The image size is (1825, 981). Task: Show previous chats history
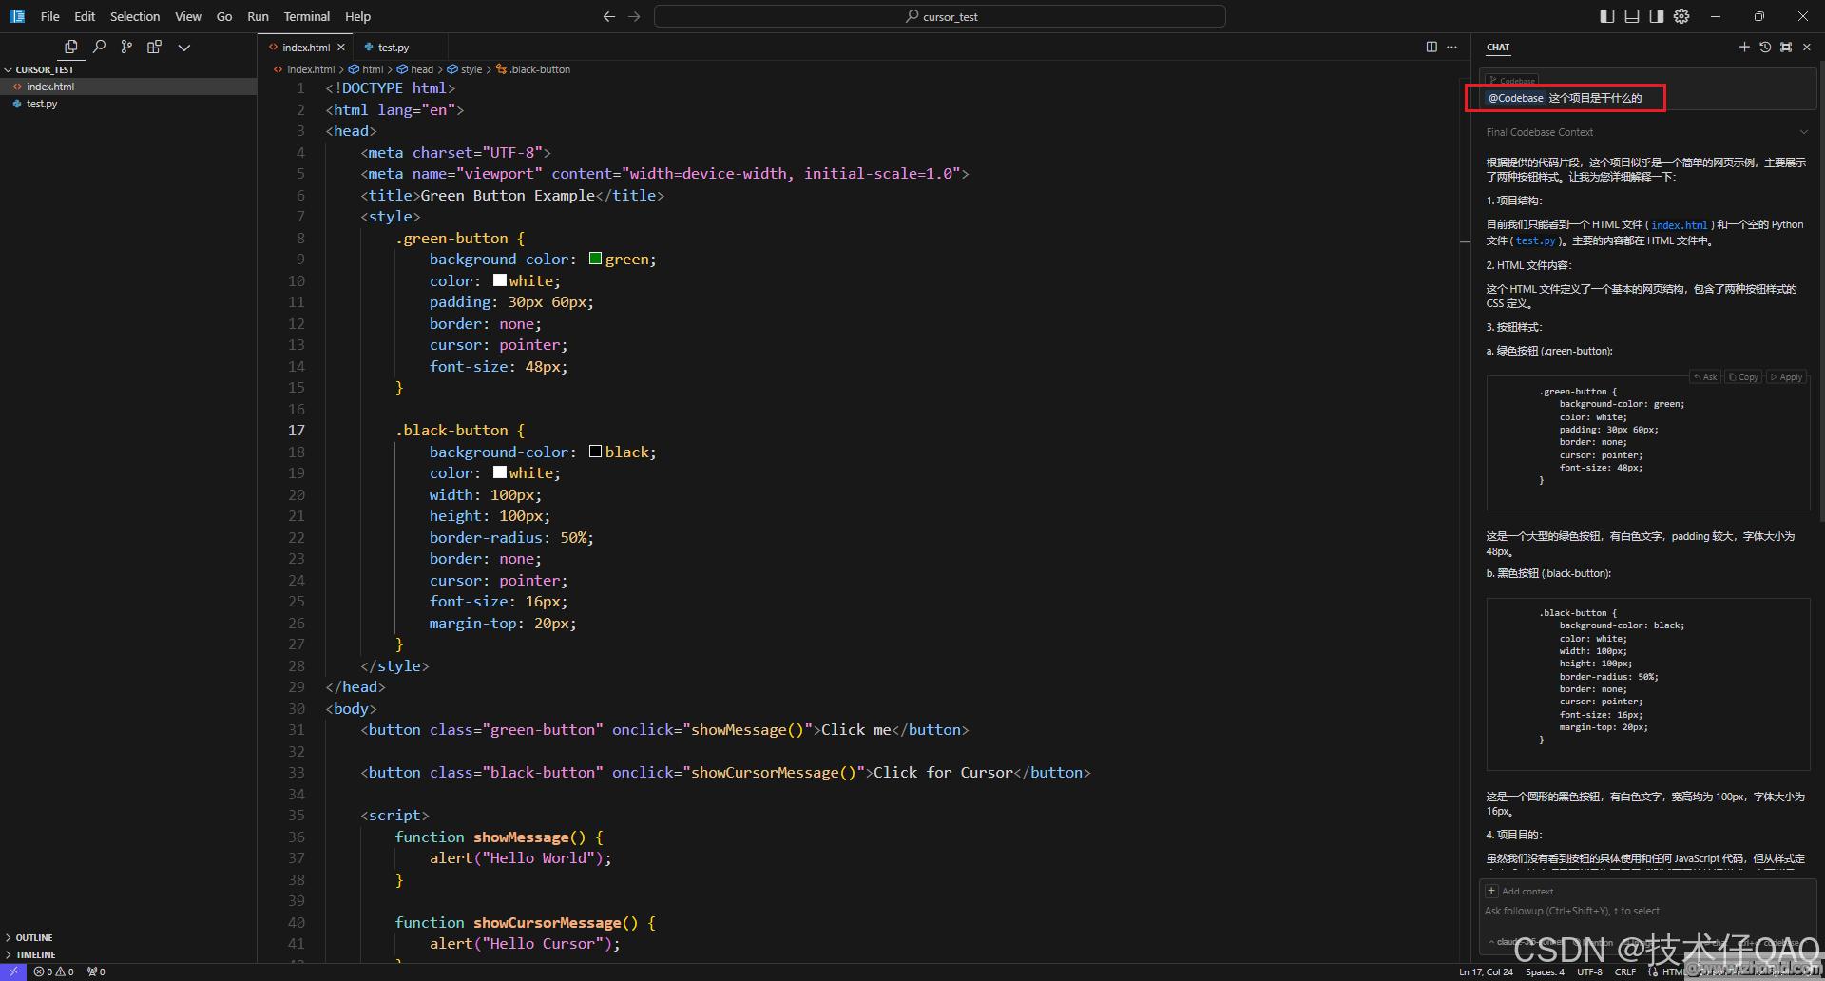tap(1765, 47)
